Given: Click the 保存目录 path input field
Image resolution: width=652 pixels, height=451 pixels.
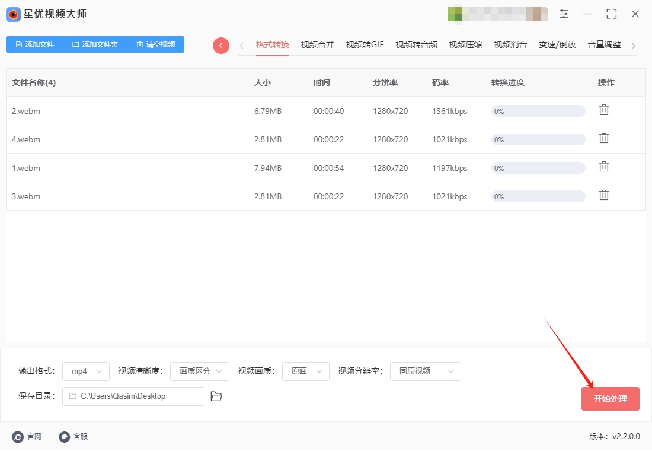Looking at the screenshot, I should (133, 396).
